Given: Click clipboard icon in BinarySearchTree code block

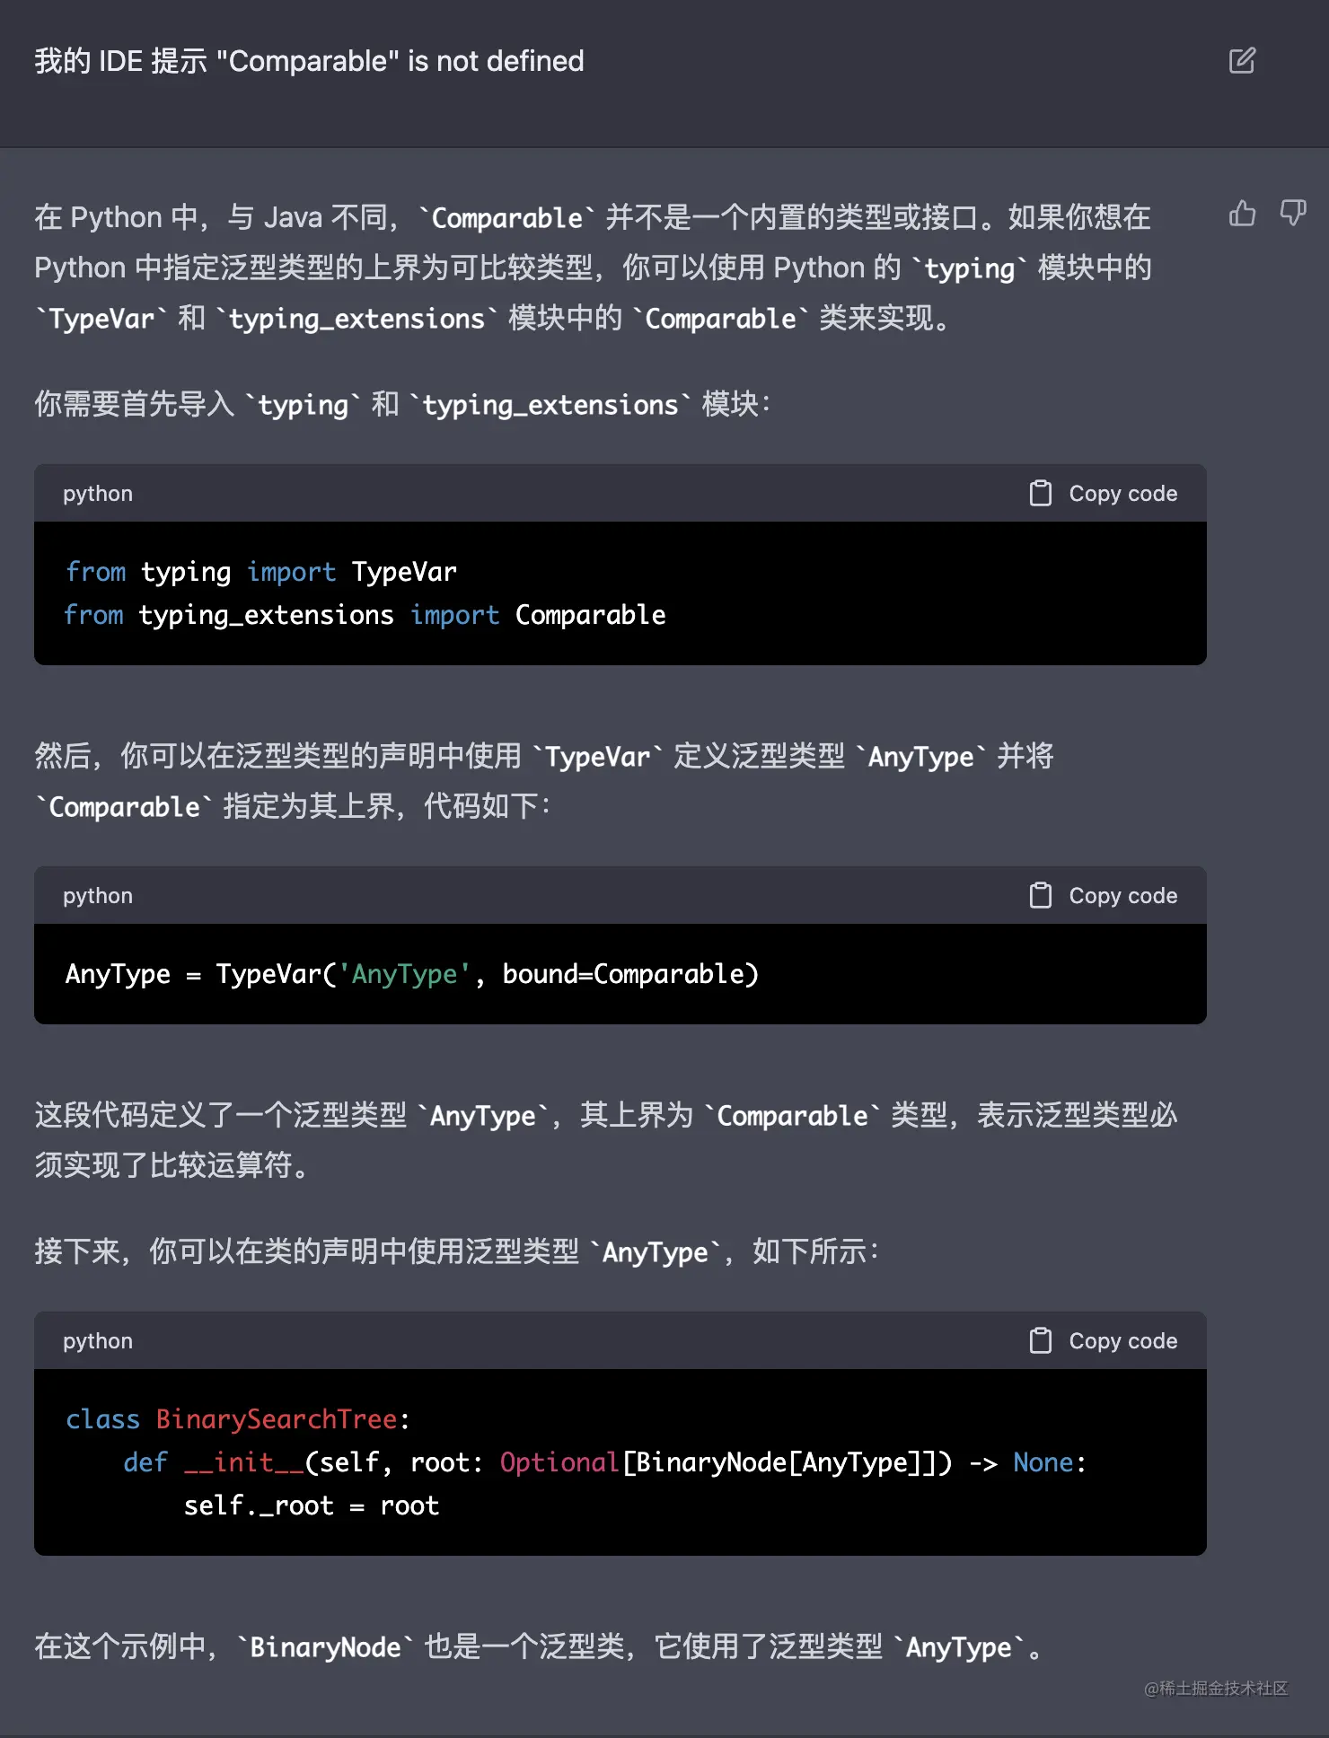Looking at the screenshot, I should click(x=1040, y=1340).
